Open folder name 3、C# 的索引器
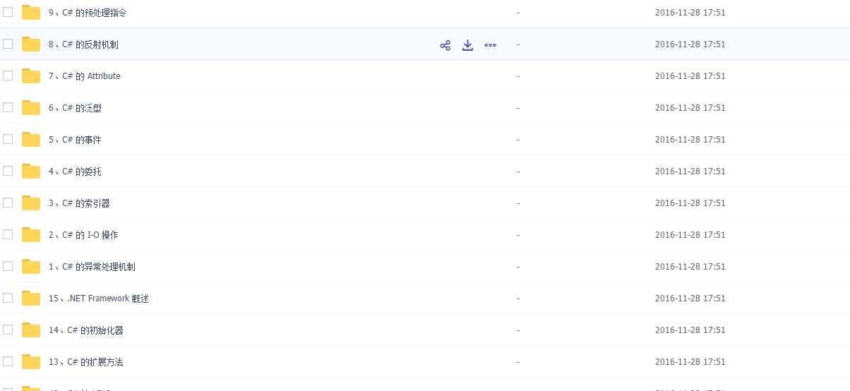The image size is (850, 391). click(x=79, y=203)
